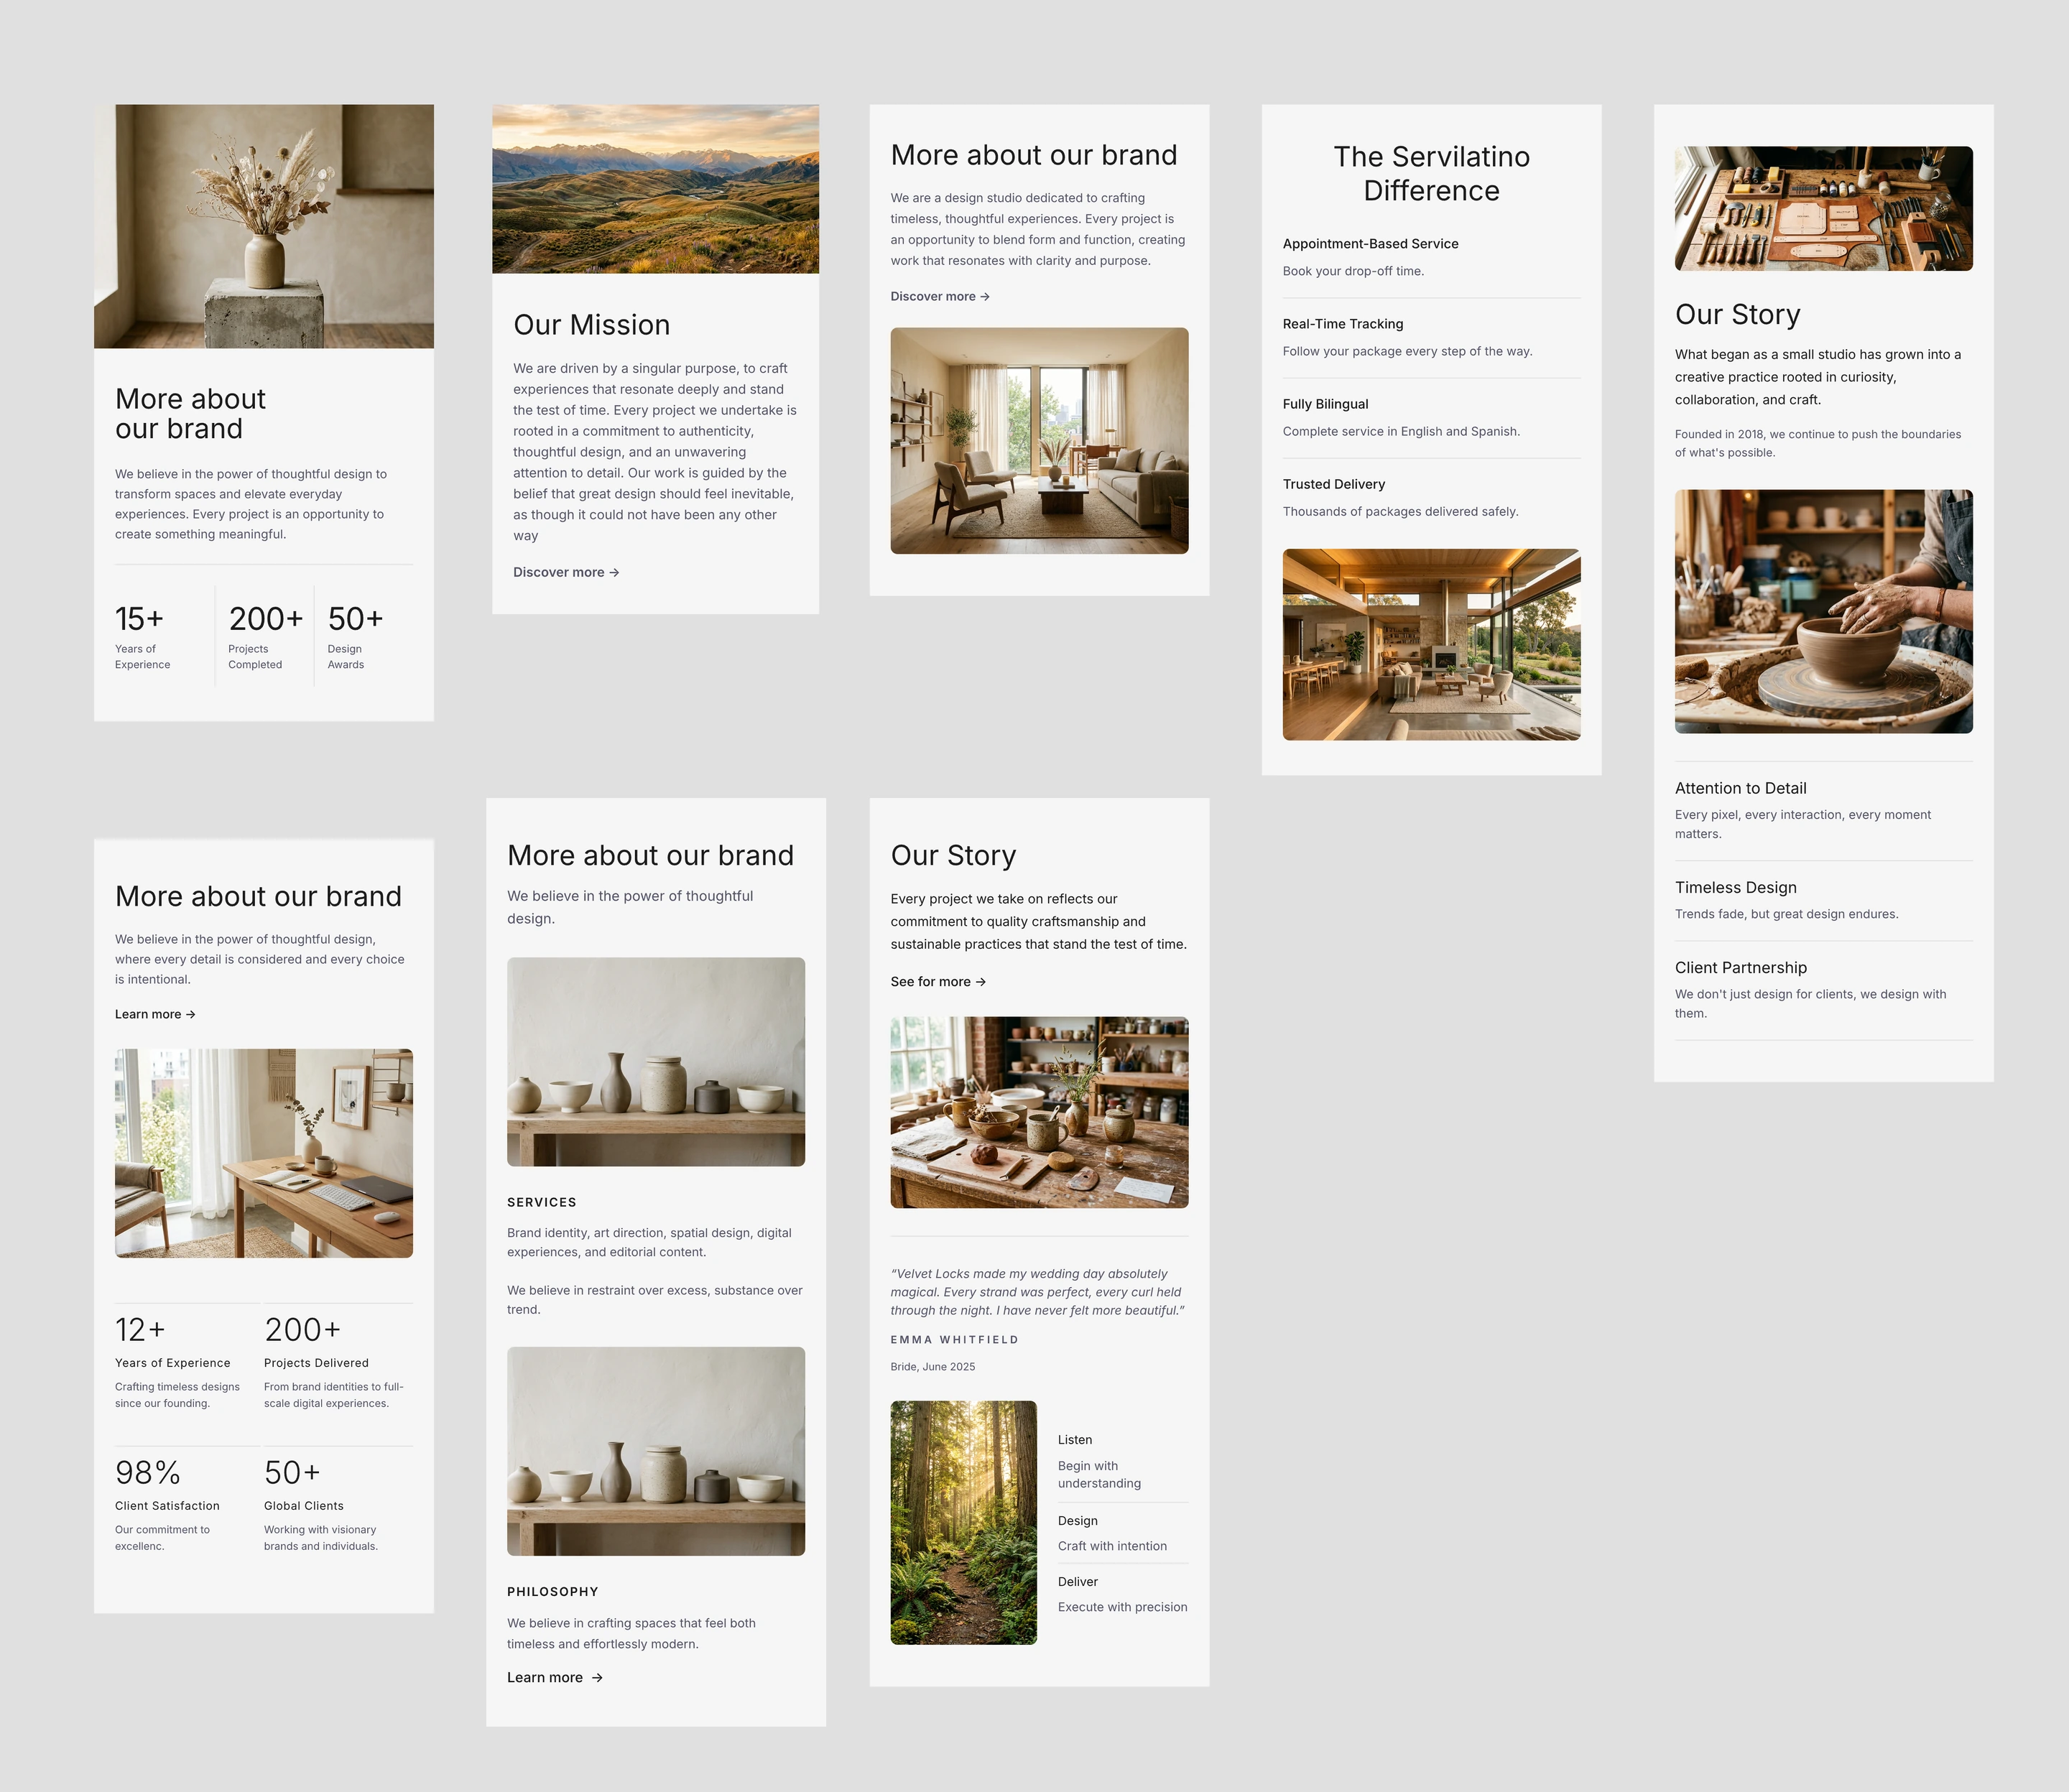Viewport: 2069px width, 1792px height.
Task: Open the pottery kitchen table photo
Action: click(1039, 1112)
